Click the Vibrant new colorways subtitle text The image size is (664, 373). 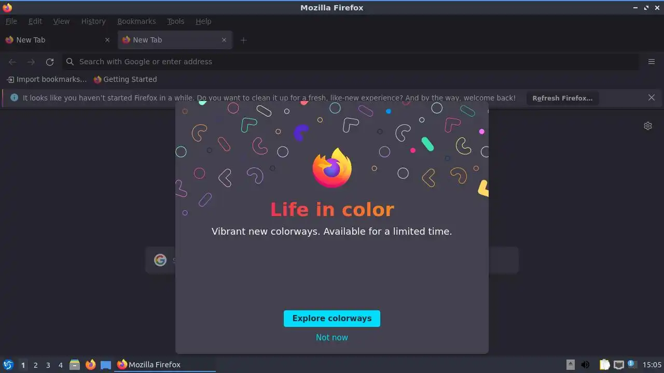click(332, 232)
